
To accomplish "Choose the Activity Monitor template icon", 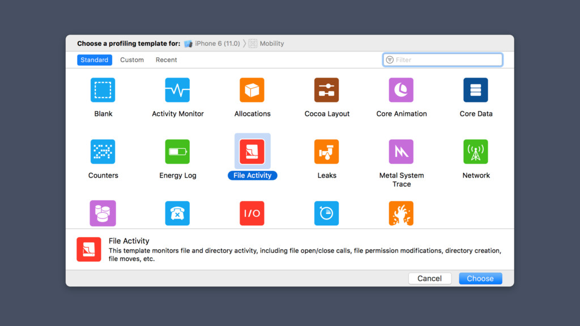I will [x=177, y=90].
